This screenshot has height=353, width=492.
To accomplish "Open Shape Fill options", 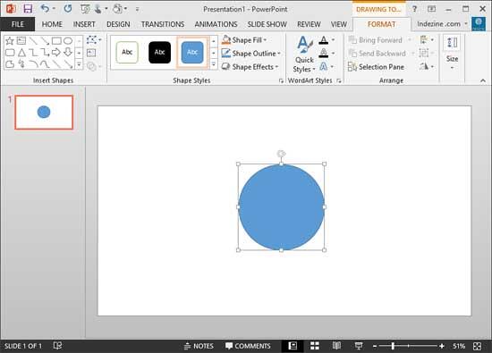I will [x=244, y=40].
